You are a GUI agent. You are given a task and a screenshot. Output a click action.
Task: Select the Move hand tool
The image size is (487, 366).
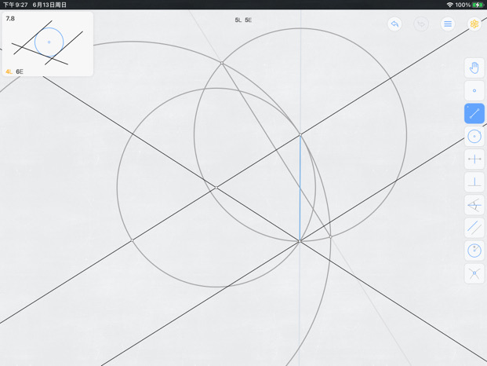(474, 68)
